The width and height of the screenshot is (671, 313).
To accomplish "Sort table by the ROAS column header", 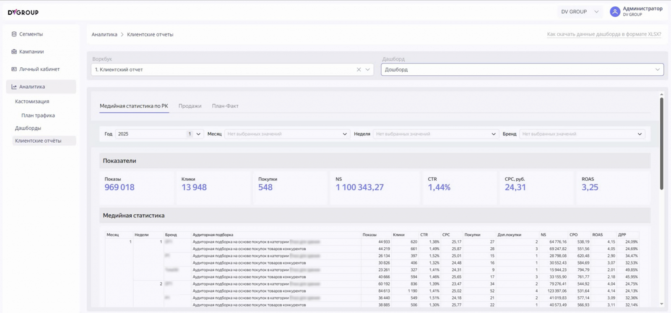I will click(597, 235).
